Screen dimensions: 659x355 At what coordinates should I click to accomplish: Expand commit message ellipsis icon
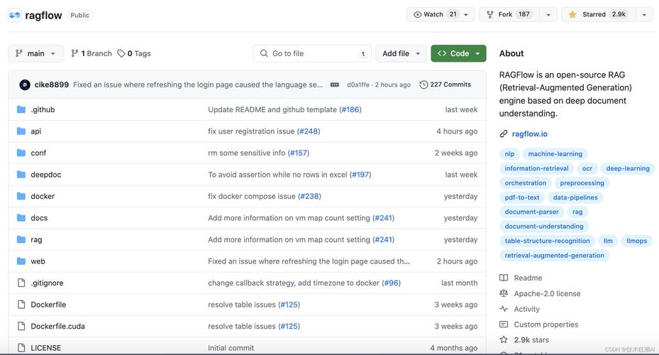coord(335,84)
